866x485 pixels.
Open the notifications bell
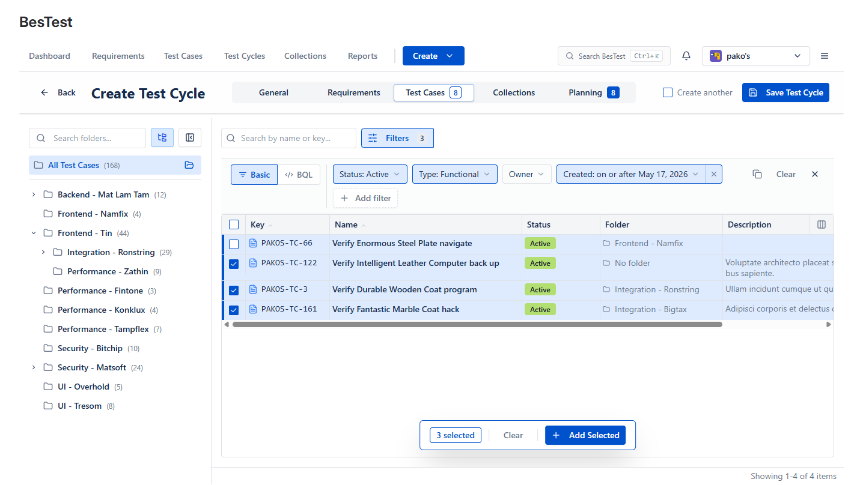686,56
